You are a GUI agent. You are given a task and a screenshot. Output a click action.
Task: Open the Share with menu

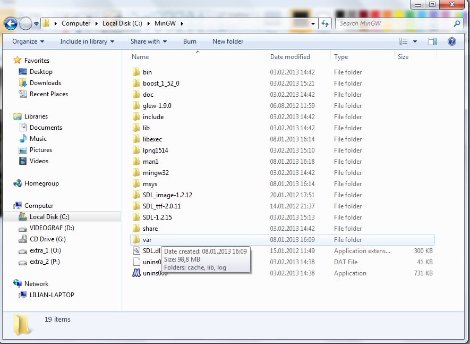click(x=148, y=41)
